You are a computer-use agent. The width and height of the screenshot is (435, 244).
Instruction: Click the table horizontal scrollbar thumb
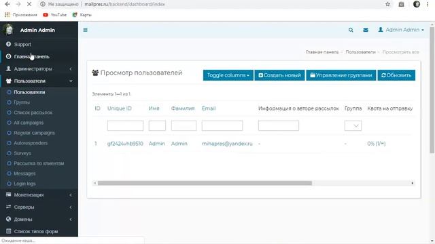point(205,183)
